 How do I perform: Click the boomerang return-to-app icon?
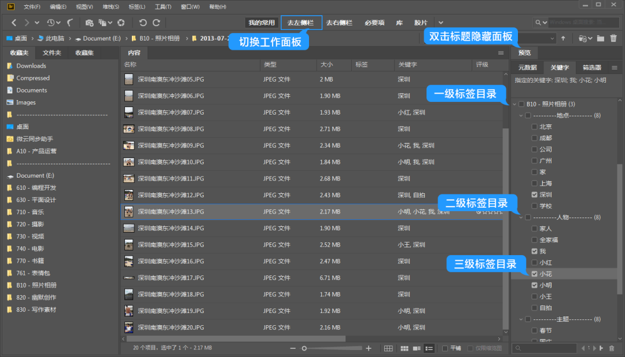(x=70, y=23)
